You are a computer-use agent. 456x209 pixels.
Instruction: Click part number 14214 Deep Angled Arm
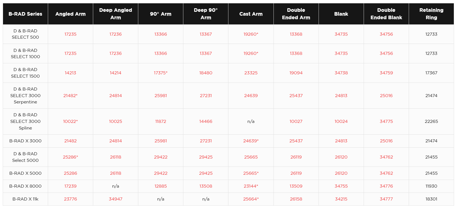(115, 73)
